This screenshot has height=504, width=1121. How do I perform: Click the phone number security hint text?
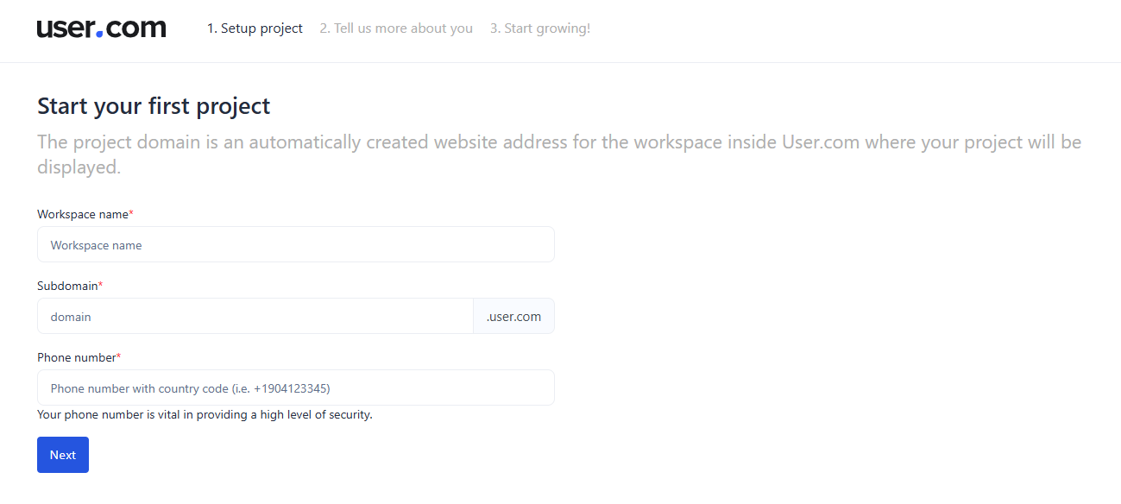pos(205,415)
